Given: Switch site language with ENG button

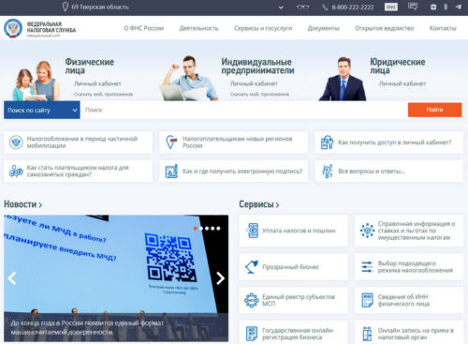Looking at the screenshot, I should click(x=391, y=7).
